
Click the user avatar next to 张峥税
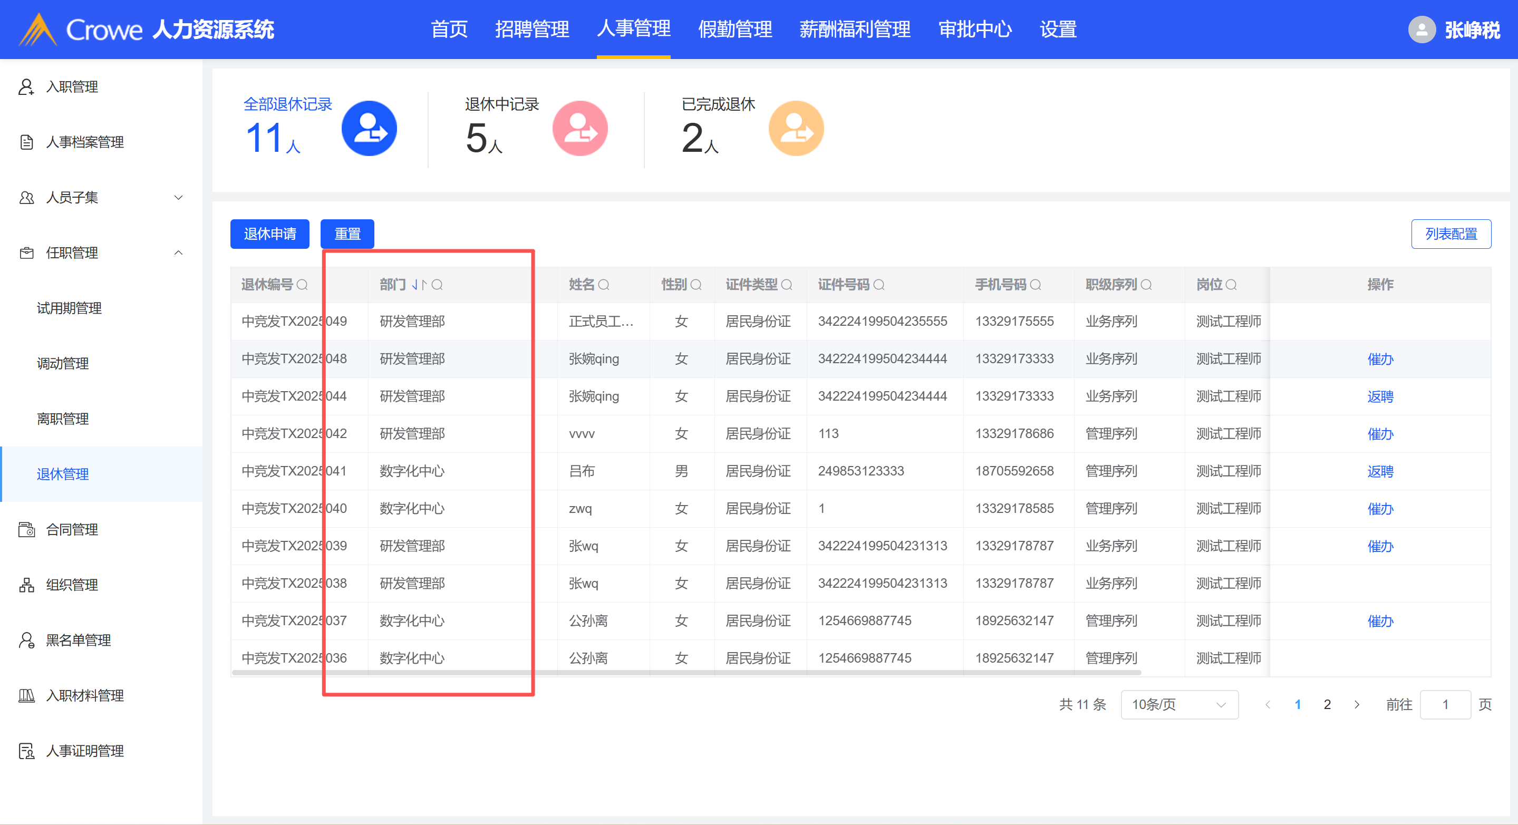[x=1421, y=30]
